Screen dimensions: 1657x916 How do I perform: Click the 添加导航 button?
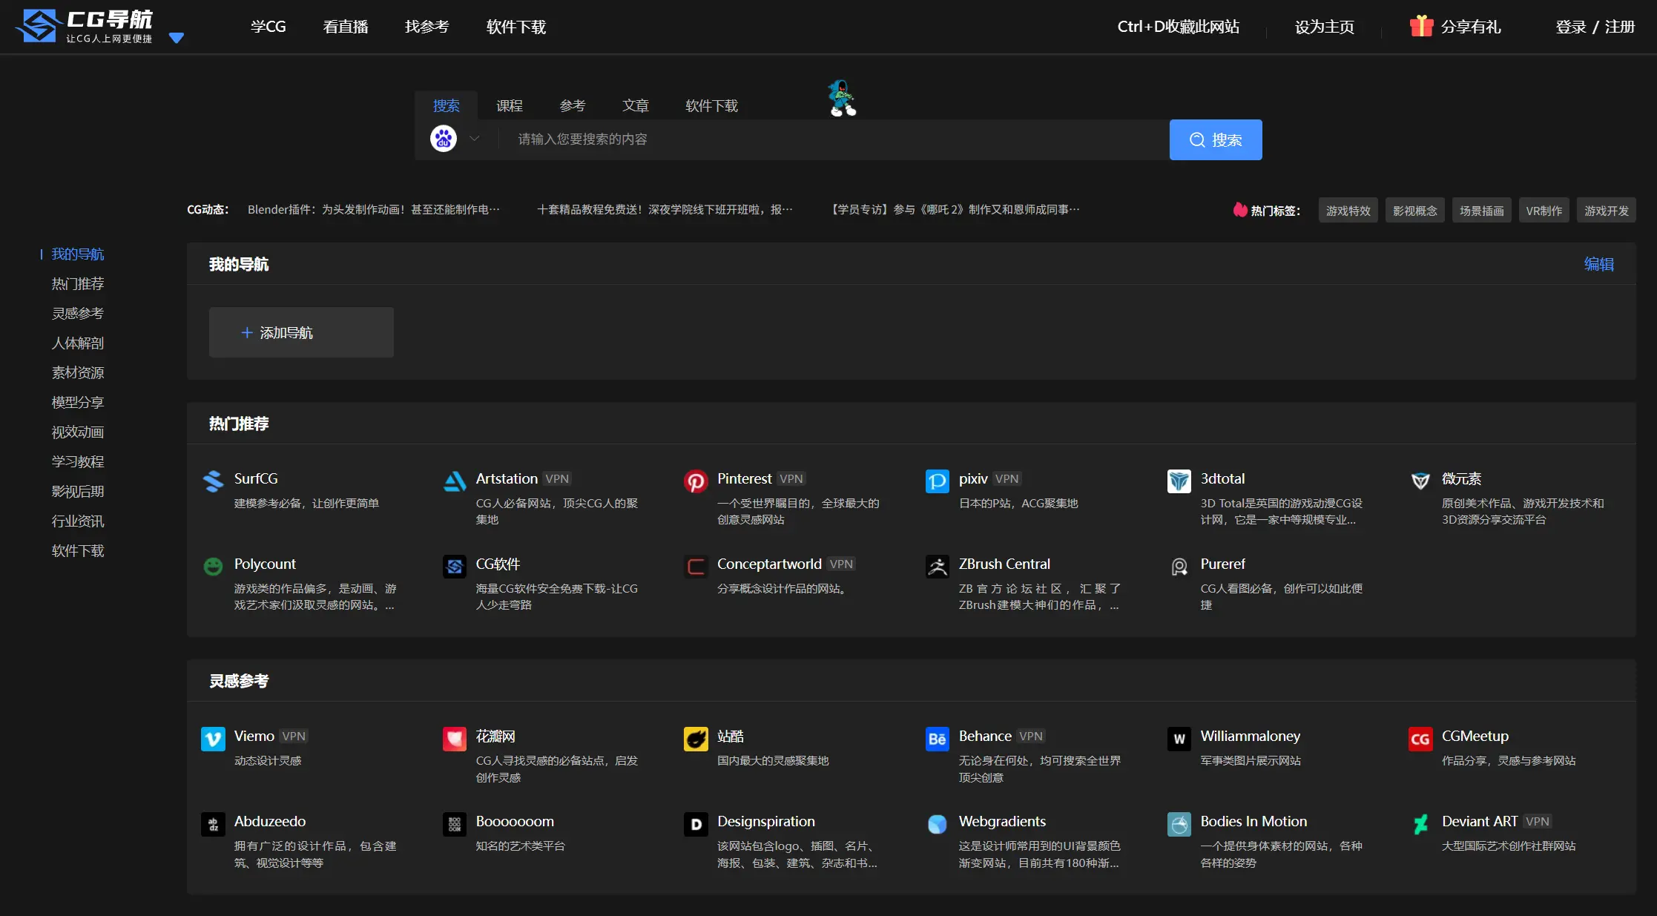301,332
